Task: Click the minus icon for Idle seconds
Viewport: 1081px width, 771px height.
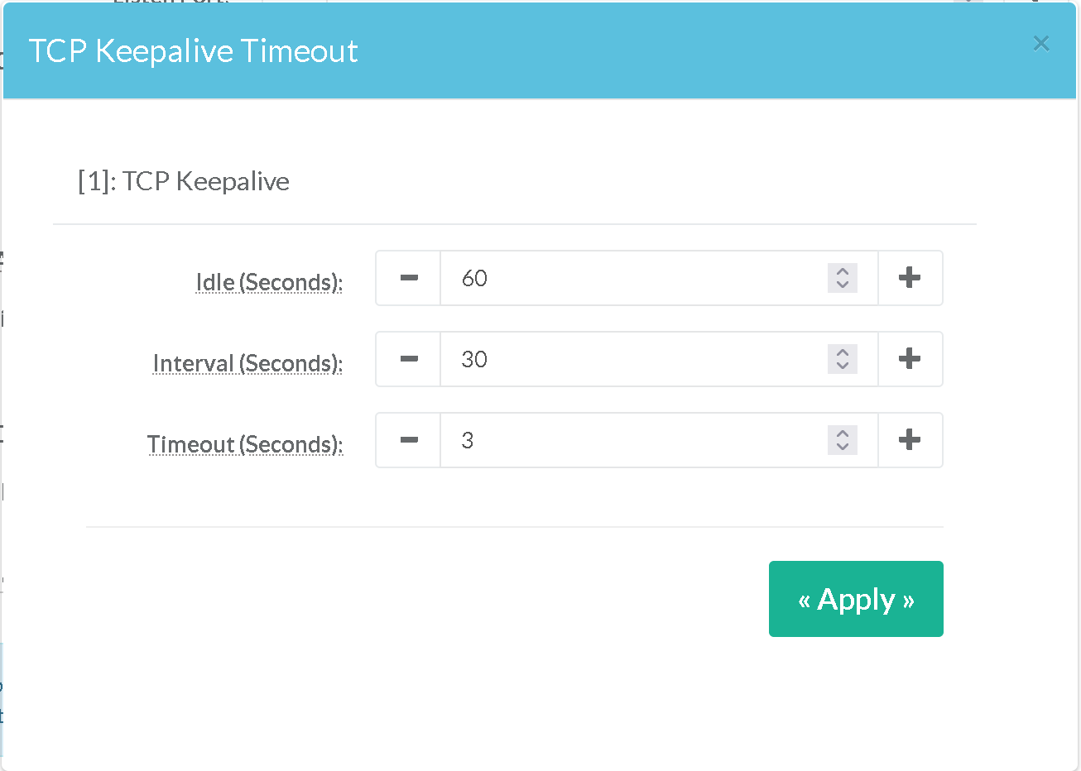Action: click(x=409, y=278)
